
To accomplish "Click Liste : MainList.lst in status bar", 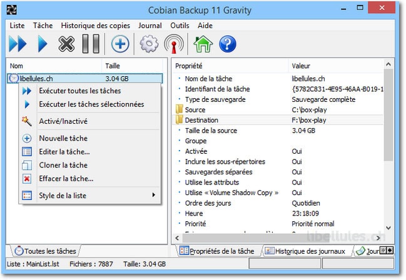I will click(33, 264).
